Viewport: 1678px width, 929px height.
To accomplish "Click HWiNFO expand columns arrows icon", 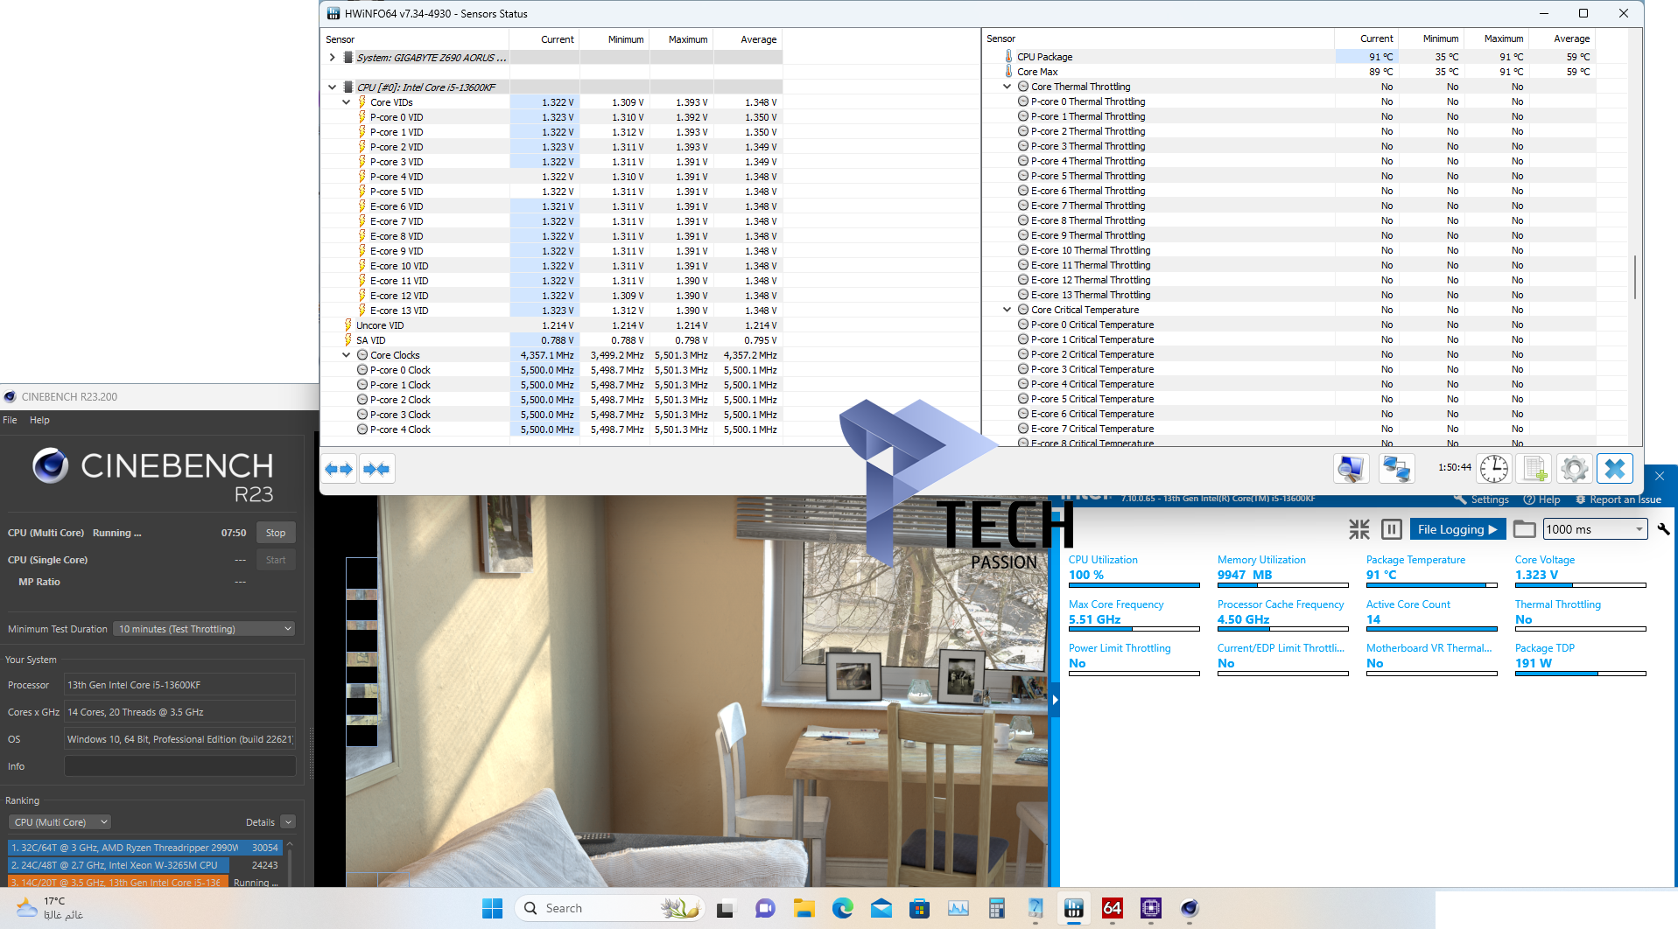I will point(339,469).
